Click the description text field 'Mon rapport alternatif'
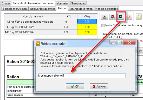 [82, 76]
